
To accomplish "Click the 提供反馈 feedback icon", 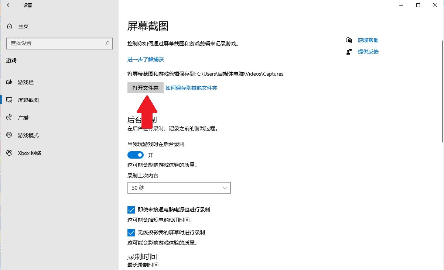I will [x=349, y=52].
